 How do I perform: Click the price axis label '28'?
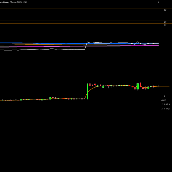pos(165,22)
